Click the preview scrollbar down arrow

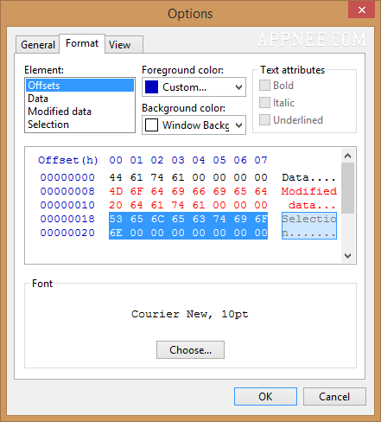click(x=348, y=256)
